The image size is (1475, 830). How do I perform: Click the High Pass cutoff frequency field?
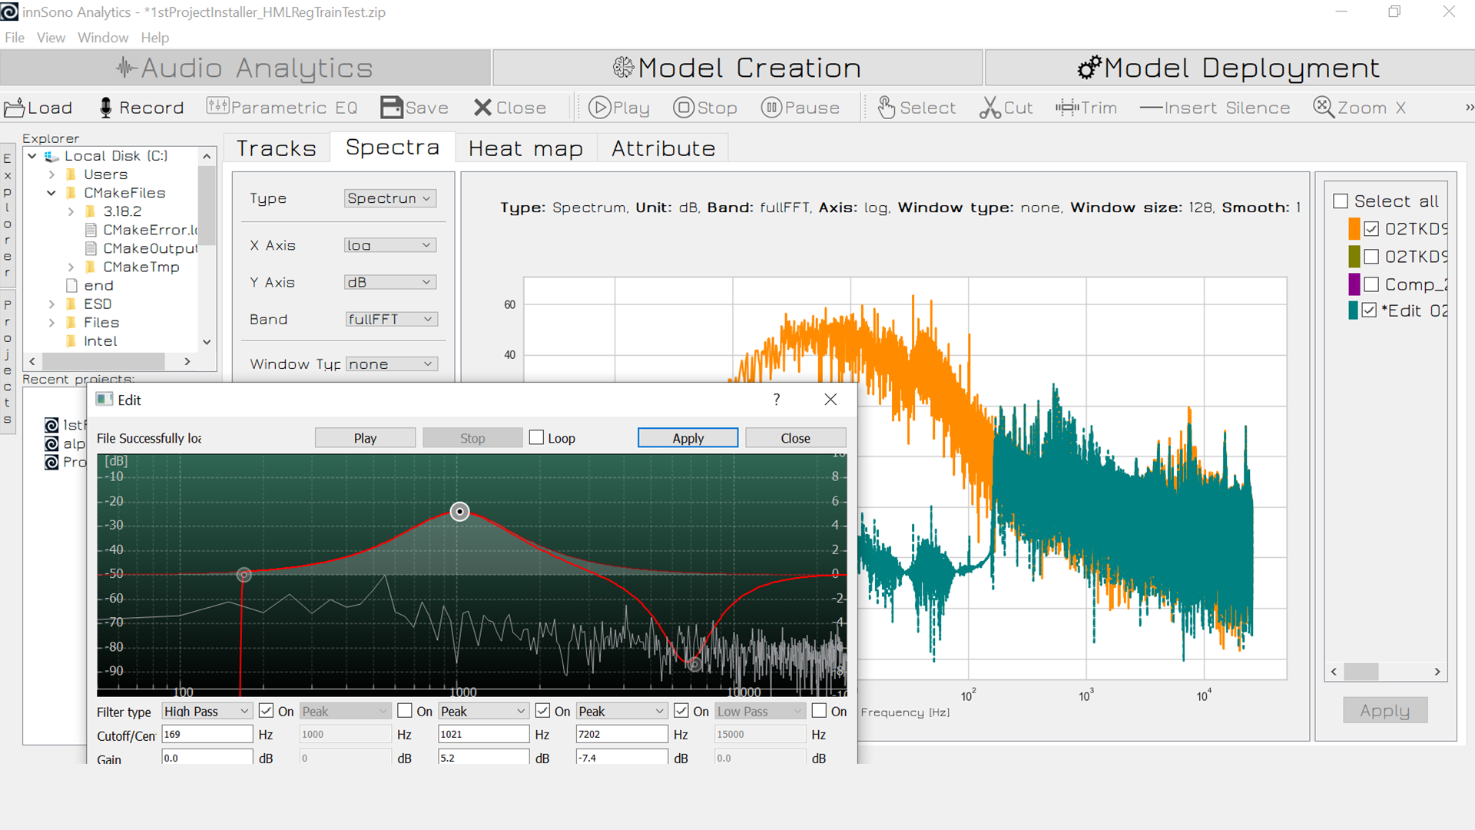pos(207,734)
